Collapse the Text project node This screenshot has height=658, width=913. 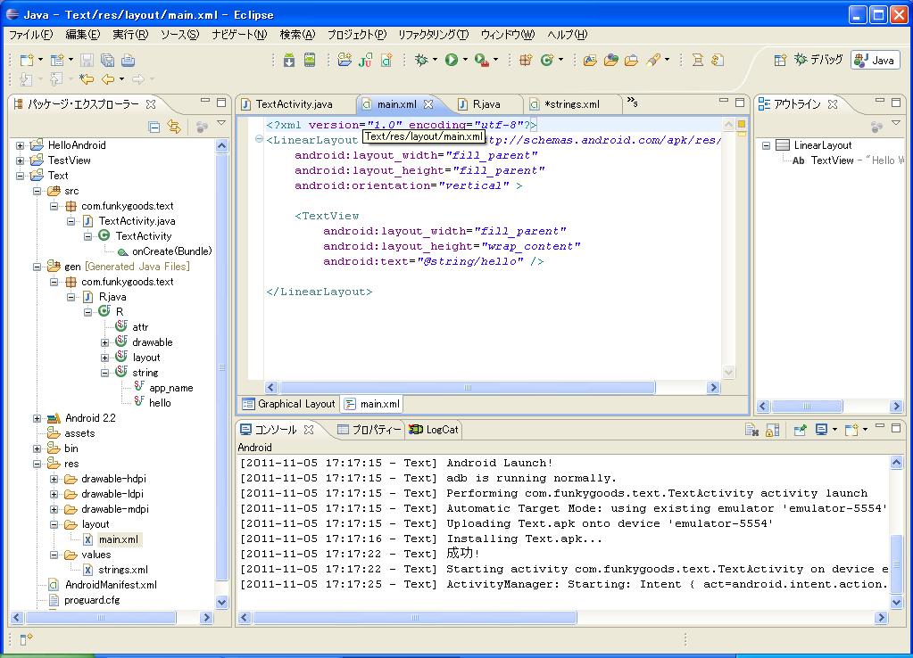pyautogui.click(x=20, y=176)
